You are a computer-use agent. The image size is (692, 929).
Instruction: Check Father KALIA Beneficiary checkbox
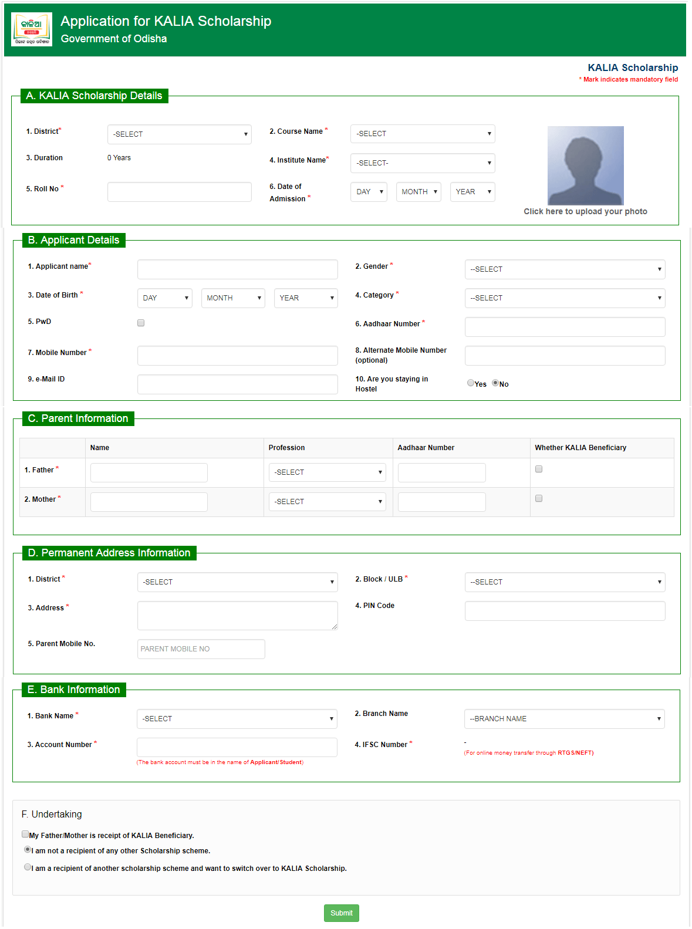539,469
